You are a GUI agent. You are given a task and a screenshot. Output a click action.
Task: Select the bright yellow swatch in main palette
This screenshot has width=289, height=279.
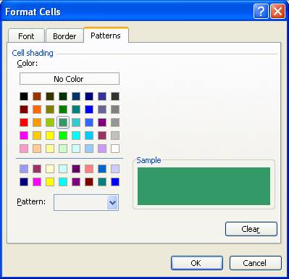[50, 136]
